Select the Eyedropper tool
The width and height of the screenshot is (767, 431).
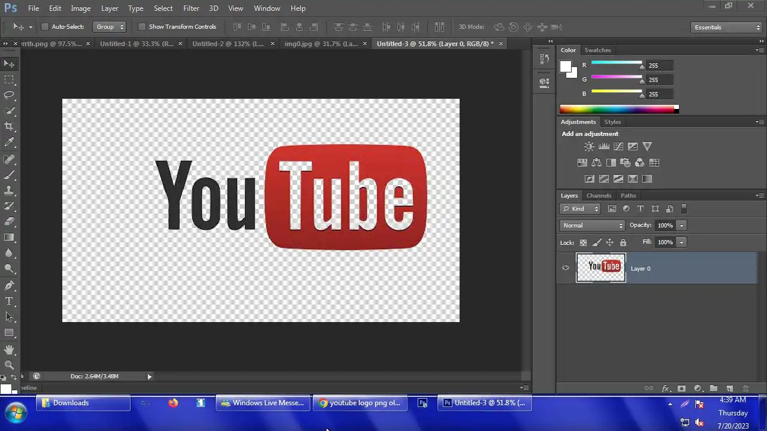[9, 142]
